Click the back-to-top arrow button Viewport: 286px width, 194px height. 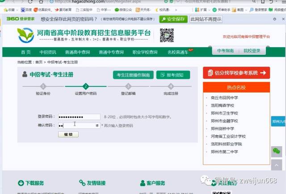point(277,165)
